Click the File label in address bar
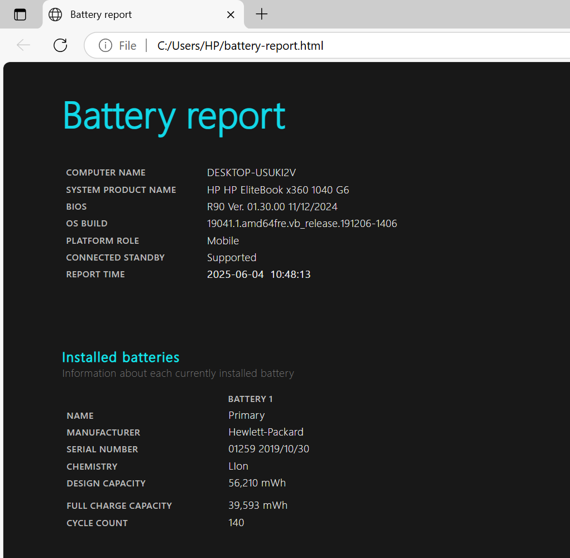570x558 pixels. (x=127, y=46)
